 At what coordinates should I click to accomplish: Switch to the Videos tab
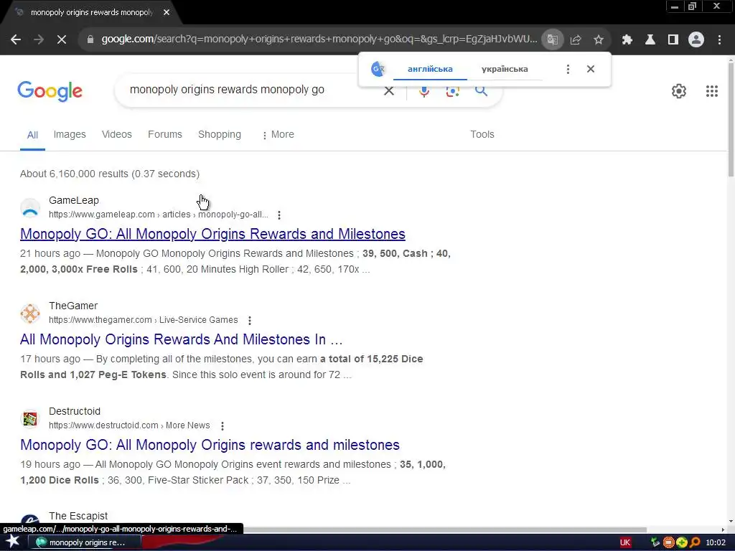[117, 134]
